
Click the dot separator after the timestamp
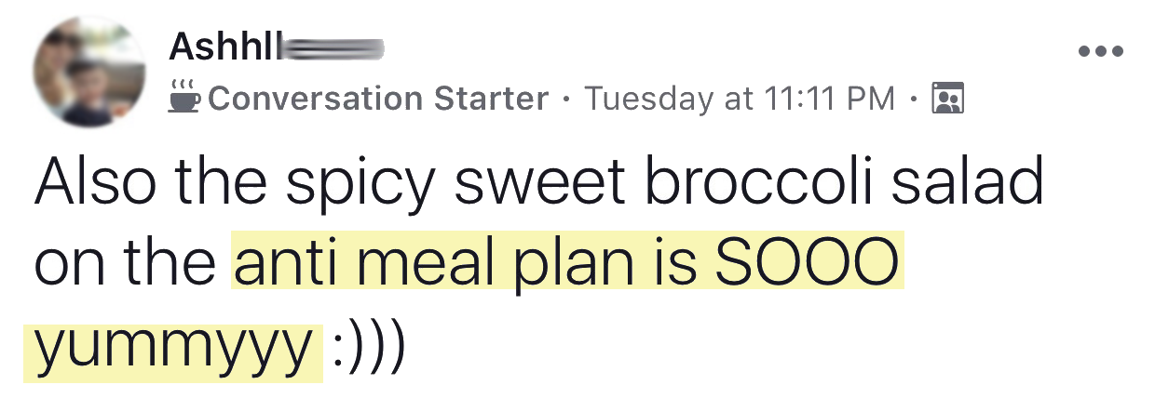point(915,98)
